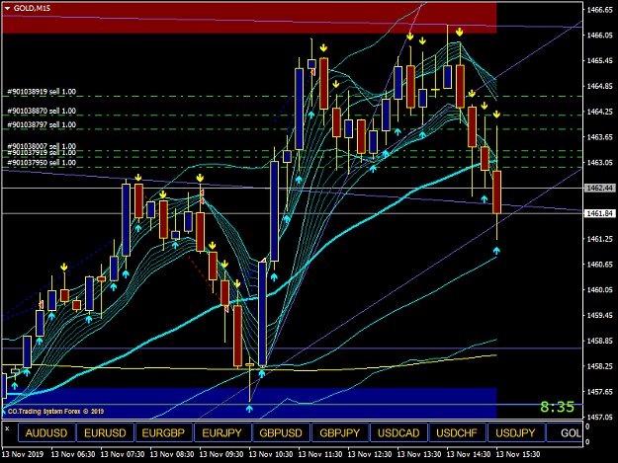Viewport: 618px width, 463px height.
Task: Click the 13 Nov 12:30 time label
Action: pyautogui.click(x=370, y=454)
